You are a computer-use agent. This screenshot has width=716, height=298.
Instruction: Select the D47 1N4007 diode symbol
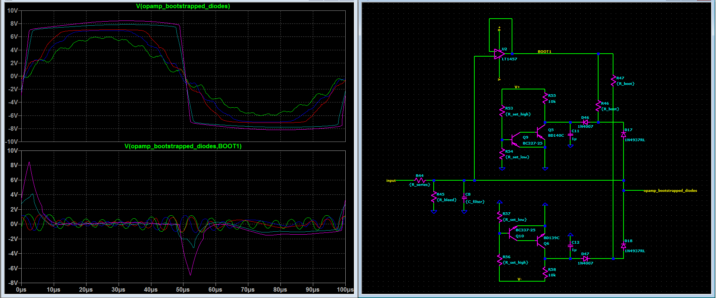[x=585, y=259]
